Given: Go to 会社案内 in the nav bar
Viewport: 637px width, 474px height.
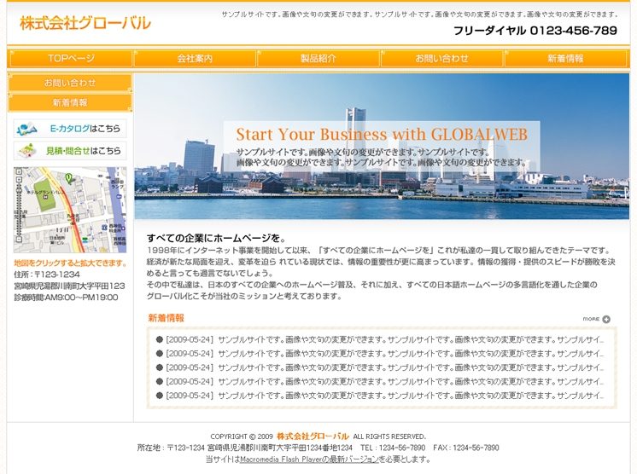Looking at the screenshot, I should click(195, 59).
